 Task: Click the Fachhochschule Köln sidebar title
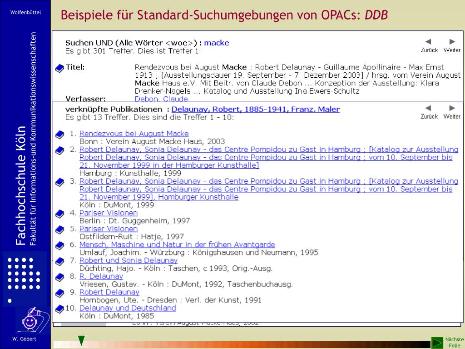click(x=20, y=185)
